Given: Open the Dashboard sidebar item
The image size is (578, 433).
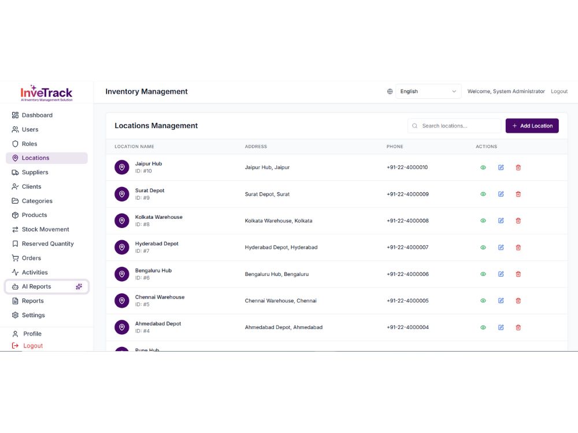Looking at the screenshot, I should [46, 115].
